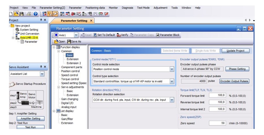Pin the Project panel using pushpin
264x135 pixels.
[x=41, y=20]
